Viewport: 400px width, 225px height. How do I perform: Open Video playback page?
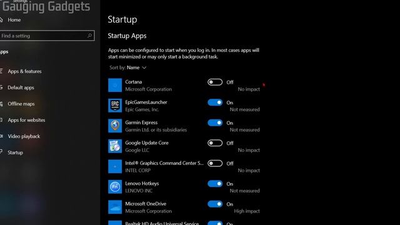24,136
